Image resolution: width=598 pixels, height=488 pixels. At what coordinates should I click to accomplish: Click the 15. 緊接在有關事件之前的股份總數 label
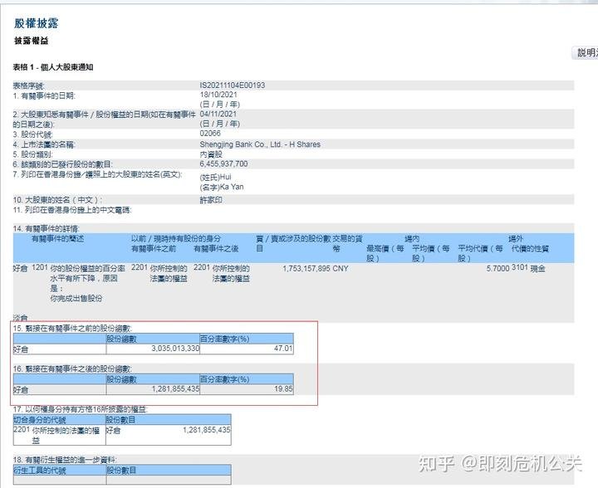click(x=72, y=329)
